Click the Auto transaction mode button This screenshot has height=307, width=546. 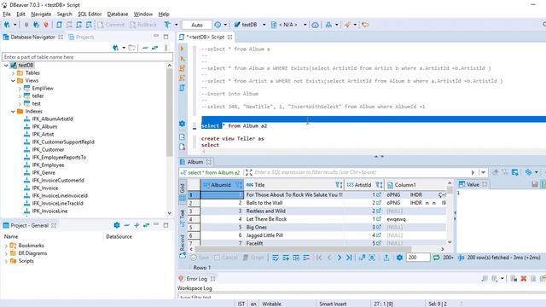197,25
